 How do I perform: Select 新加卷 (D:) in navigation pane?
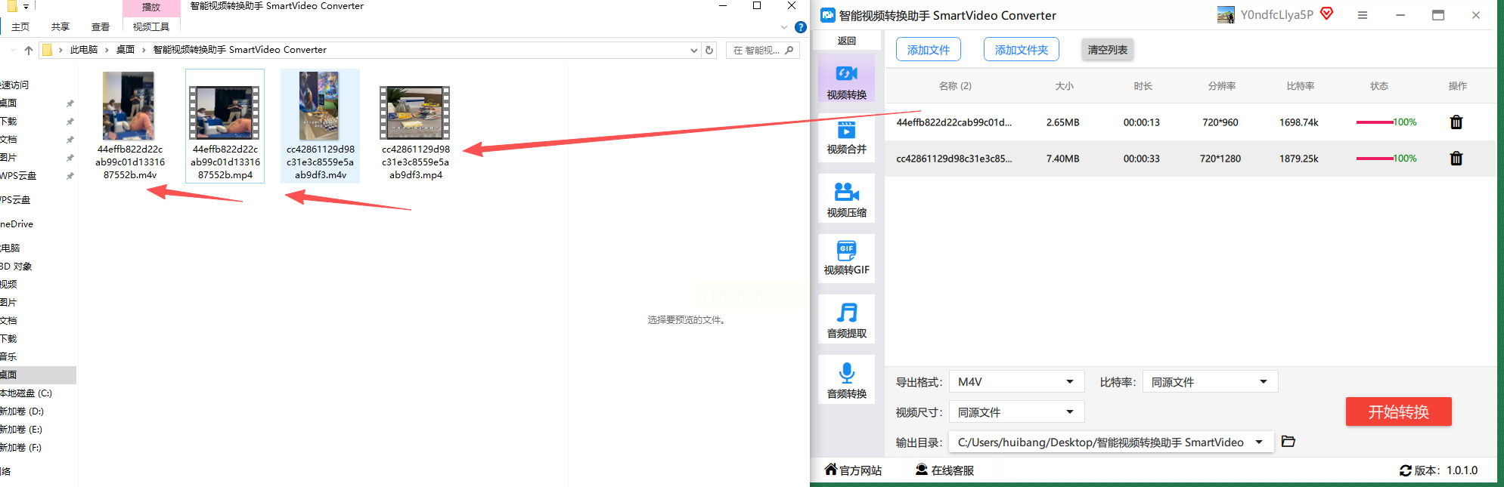22,411
